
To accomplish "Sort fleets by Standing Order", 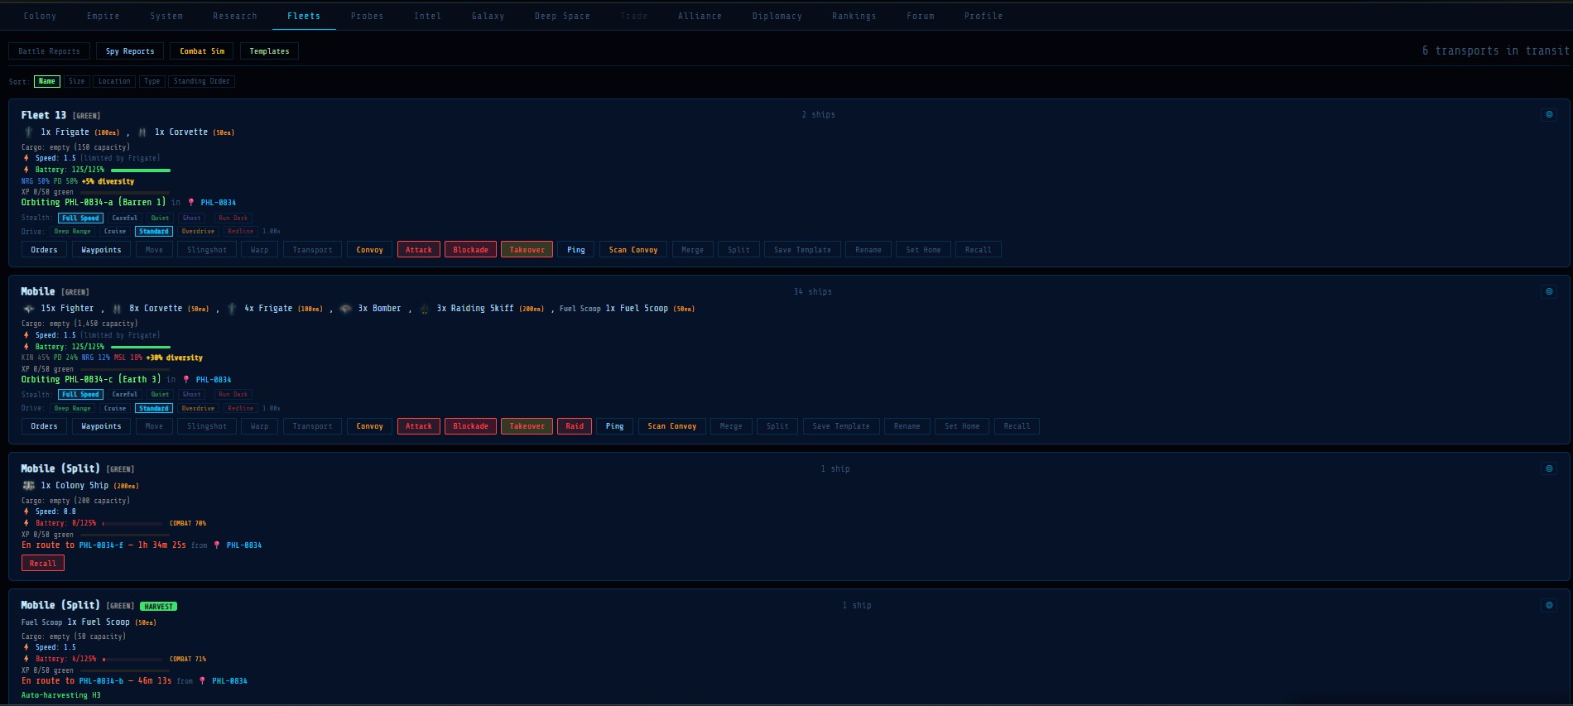I will (x=202, y=81).
